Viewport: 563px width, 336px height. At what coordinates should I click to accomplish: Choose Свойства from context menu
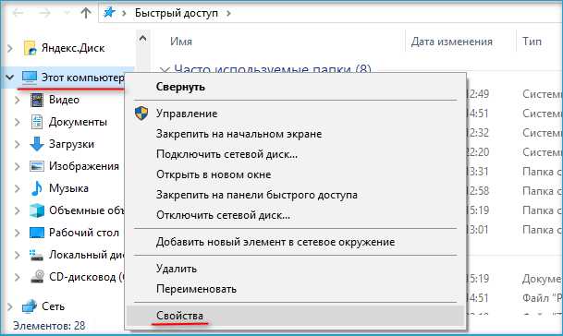coord(295,316)
